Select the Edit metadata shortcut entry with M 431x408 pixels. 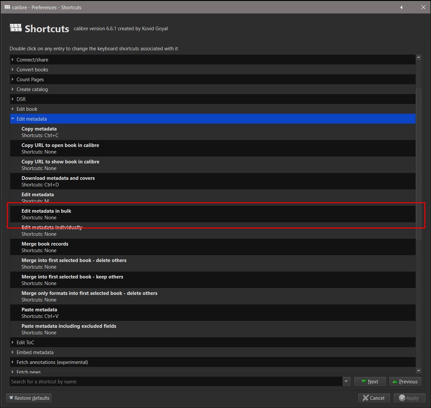[213, 198]
